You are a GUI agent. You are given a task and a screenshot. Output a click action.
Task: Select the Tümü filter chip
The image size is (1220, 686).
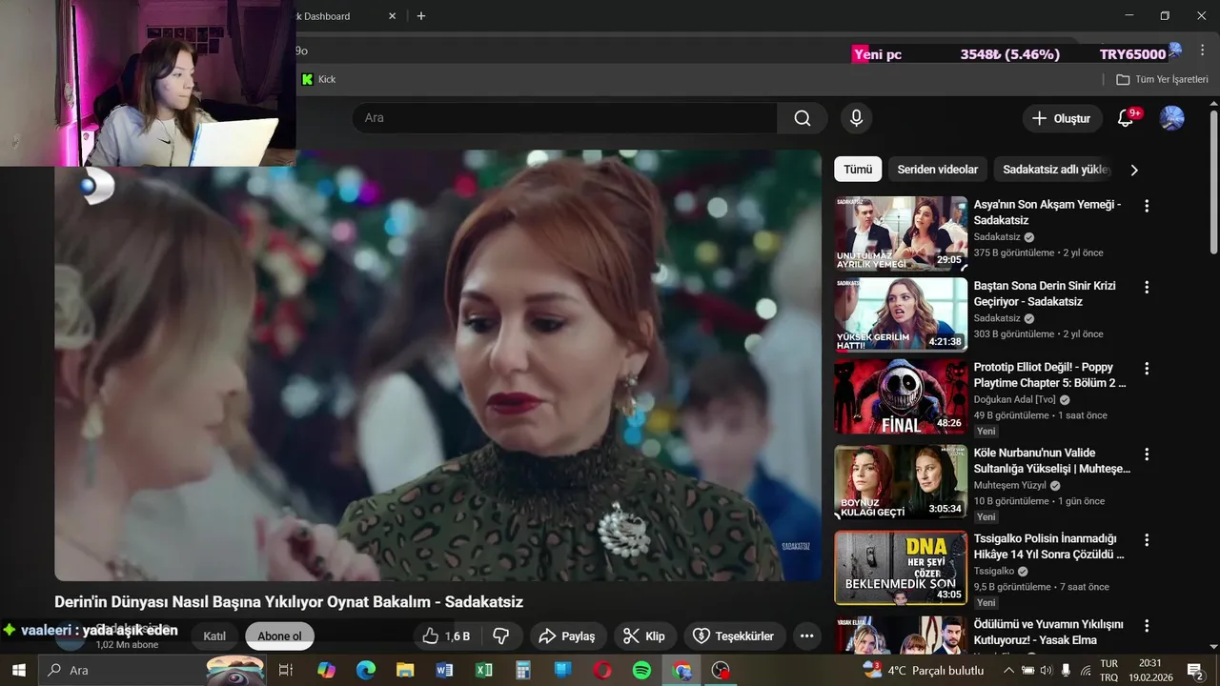pyautogui.click(x=858, y=170)
